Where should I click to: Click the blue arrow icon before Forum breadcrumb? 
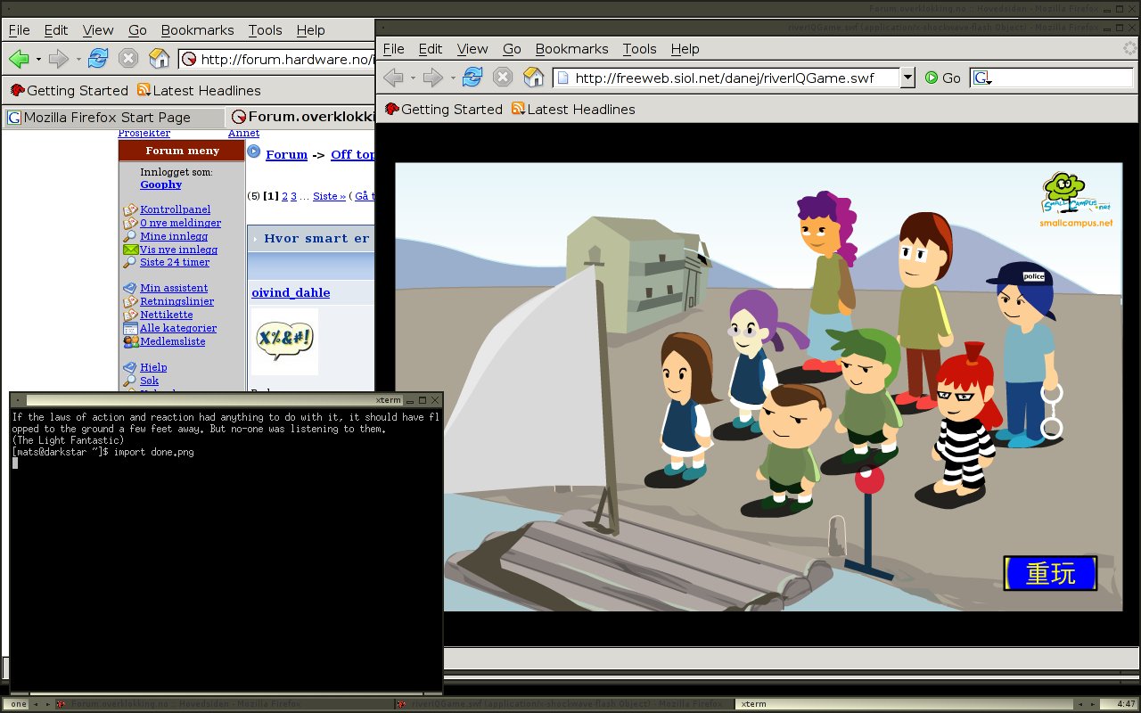[254, 152]
